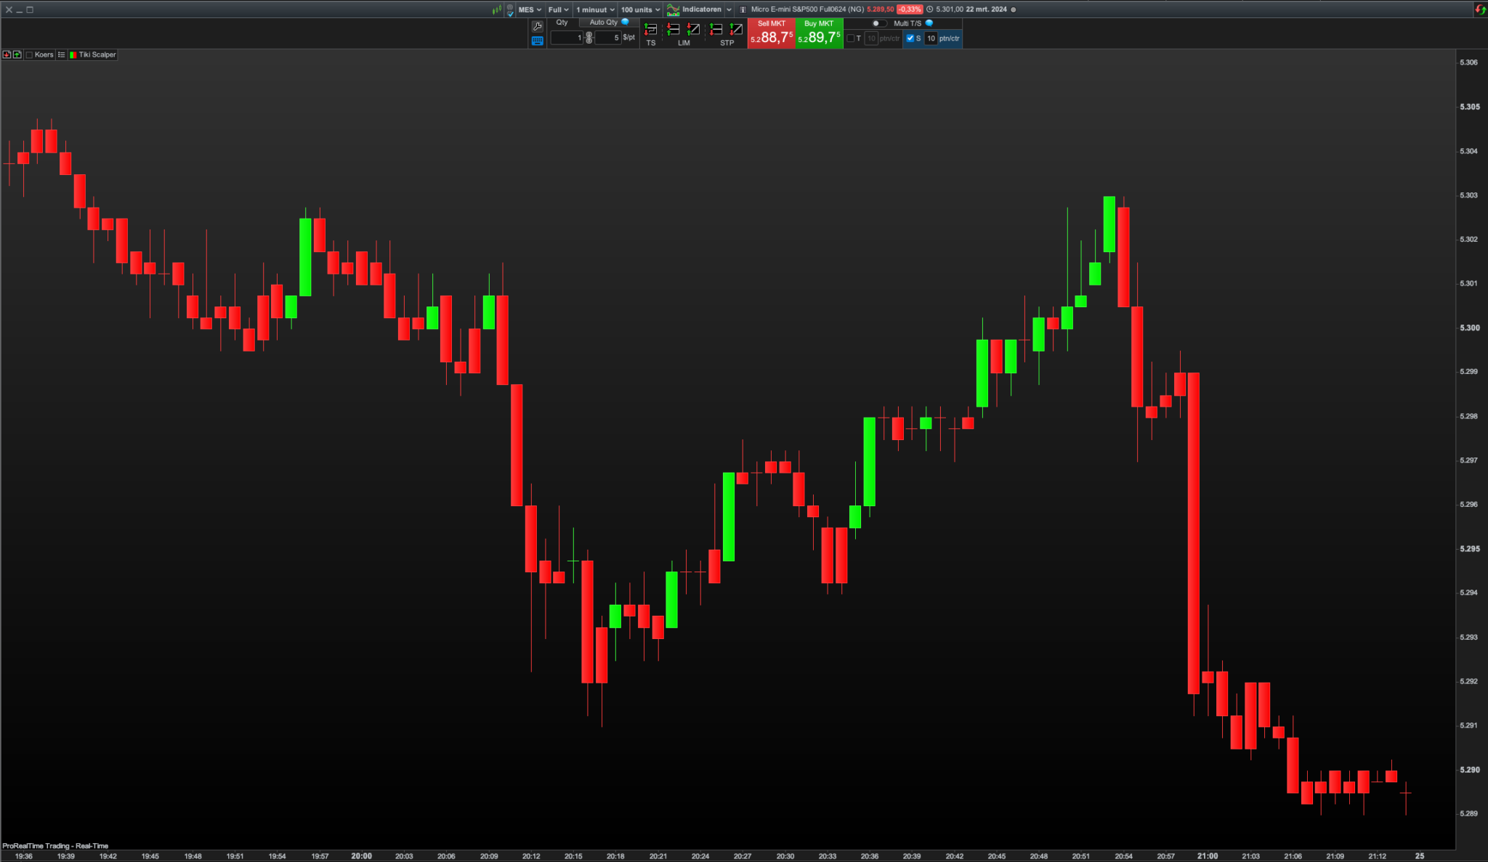
Task: Click the red sell panel icon beside Koers
Action: point(7,54)
